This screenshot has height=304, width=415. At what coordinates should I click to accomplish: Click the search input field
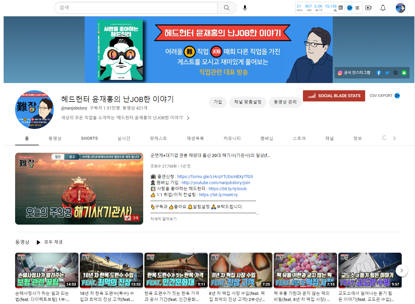pyautogui.click(x=136, y=8)
